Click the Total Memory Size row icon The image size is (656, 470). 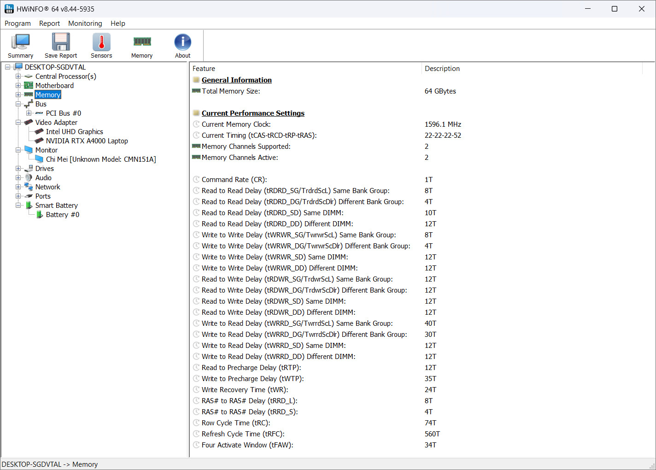196,91
